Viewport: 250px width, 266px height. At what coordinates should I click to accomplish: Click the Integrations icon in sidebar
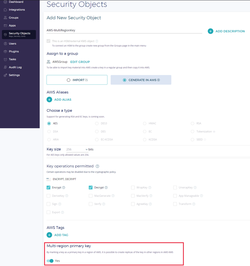tap(5, 10)
